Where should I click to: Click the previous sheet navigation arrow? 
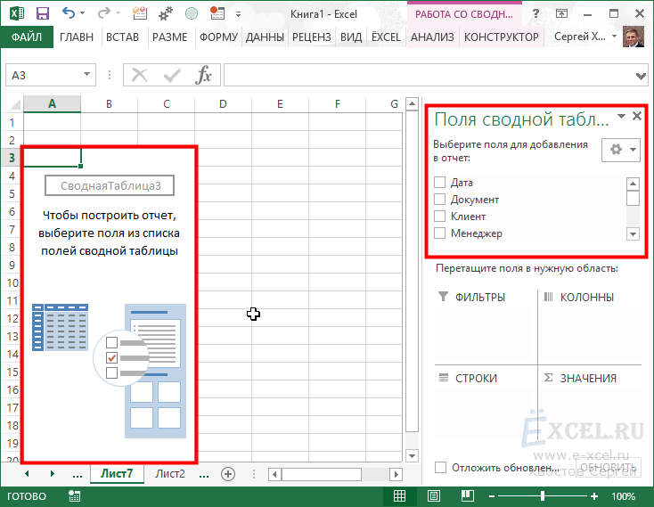click(x=27, y=474)
